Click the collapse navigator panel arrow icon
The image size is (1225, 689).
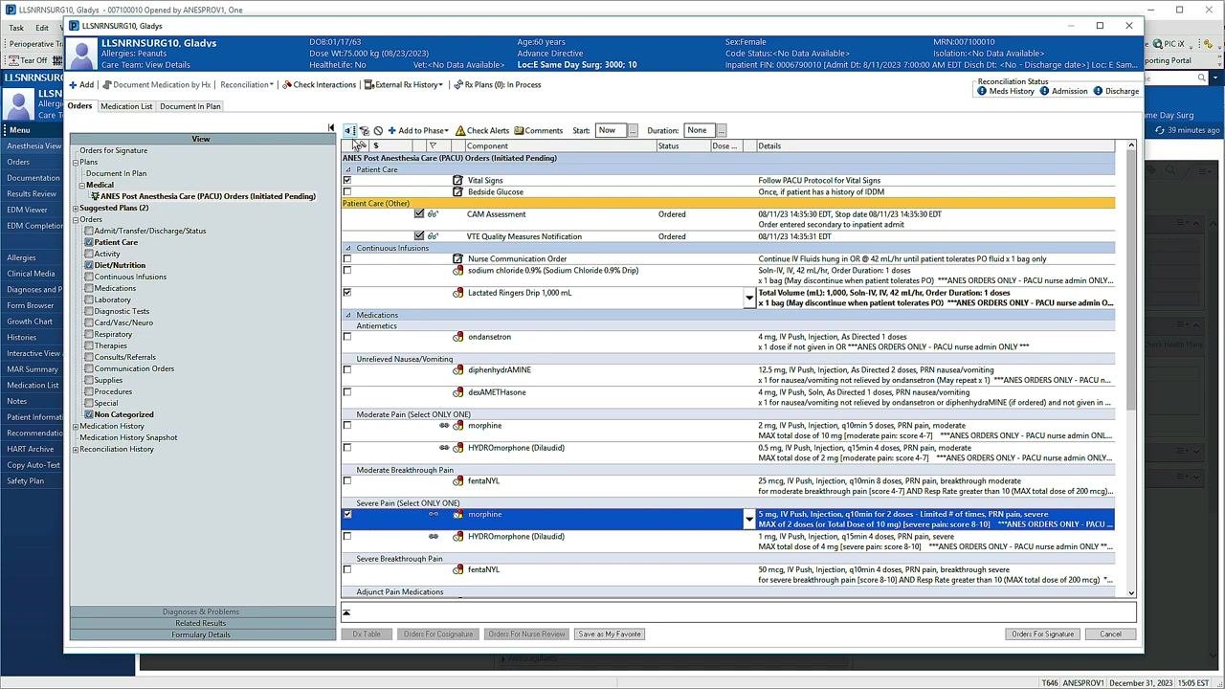click(331, 128)
